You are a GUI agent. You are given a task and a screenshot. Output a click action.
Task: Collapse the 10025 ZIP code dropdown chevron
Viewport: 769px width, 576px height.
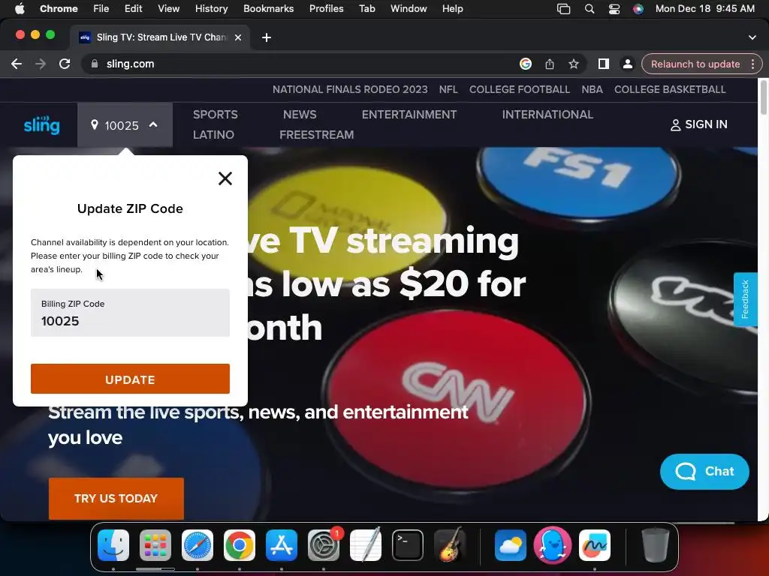(x=153, y=125)
